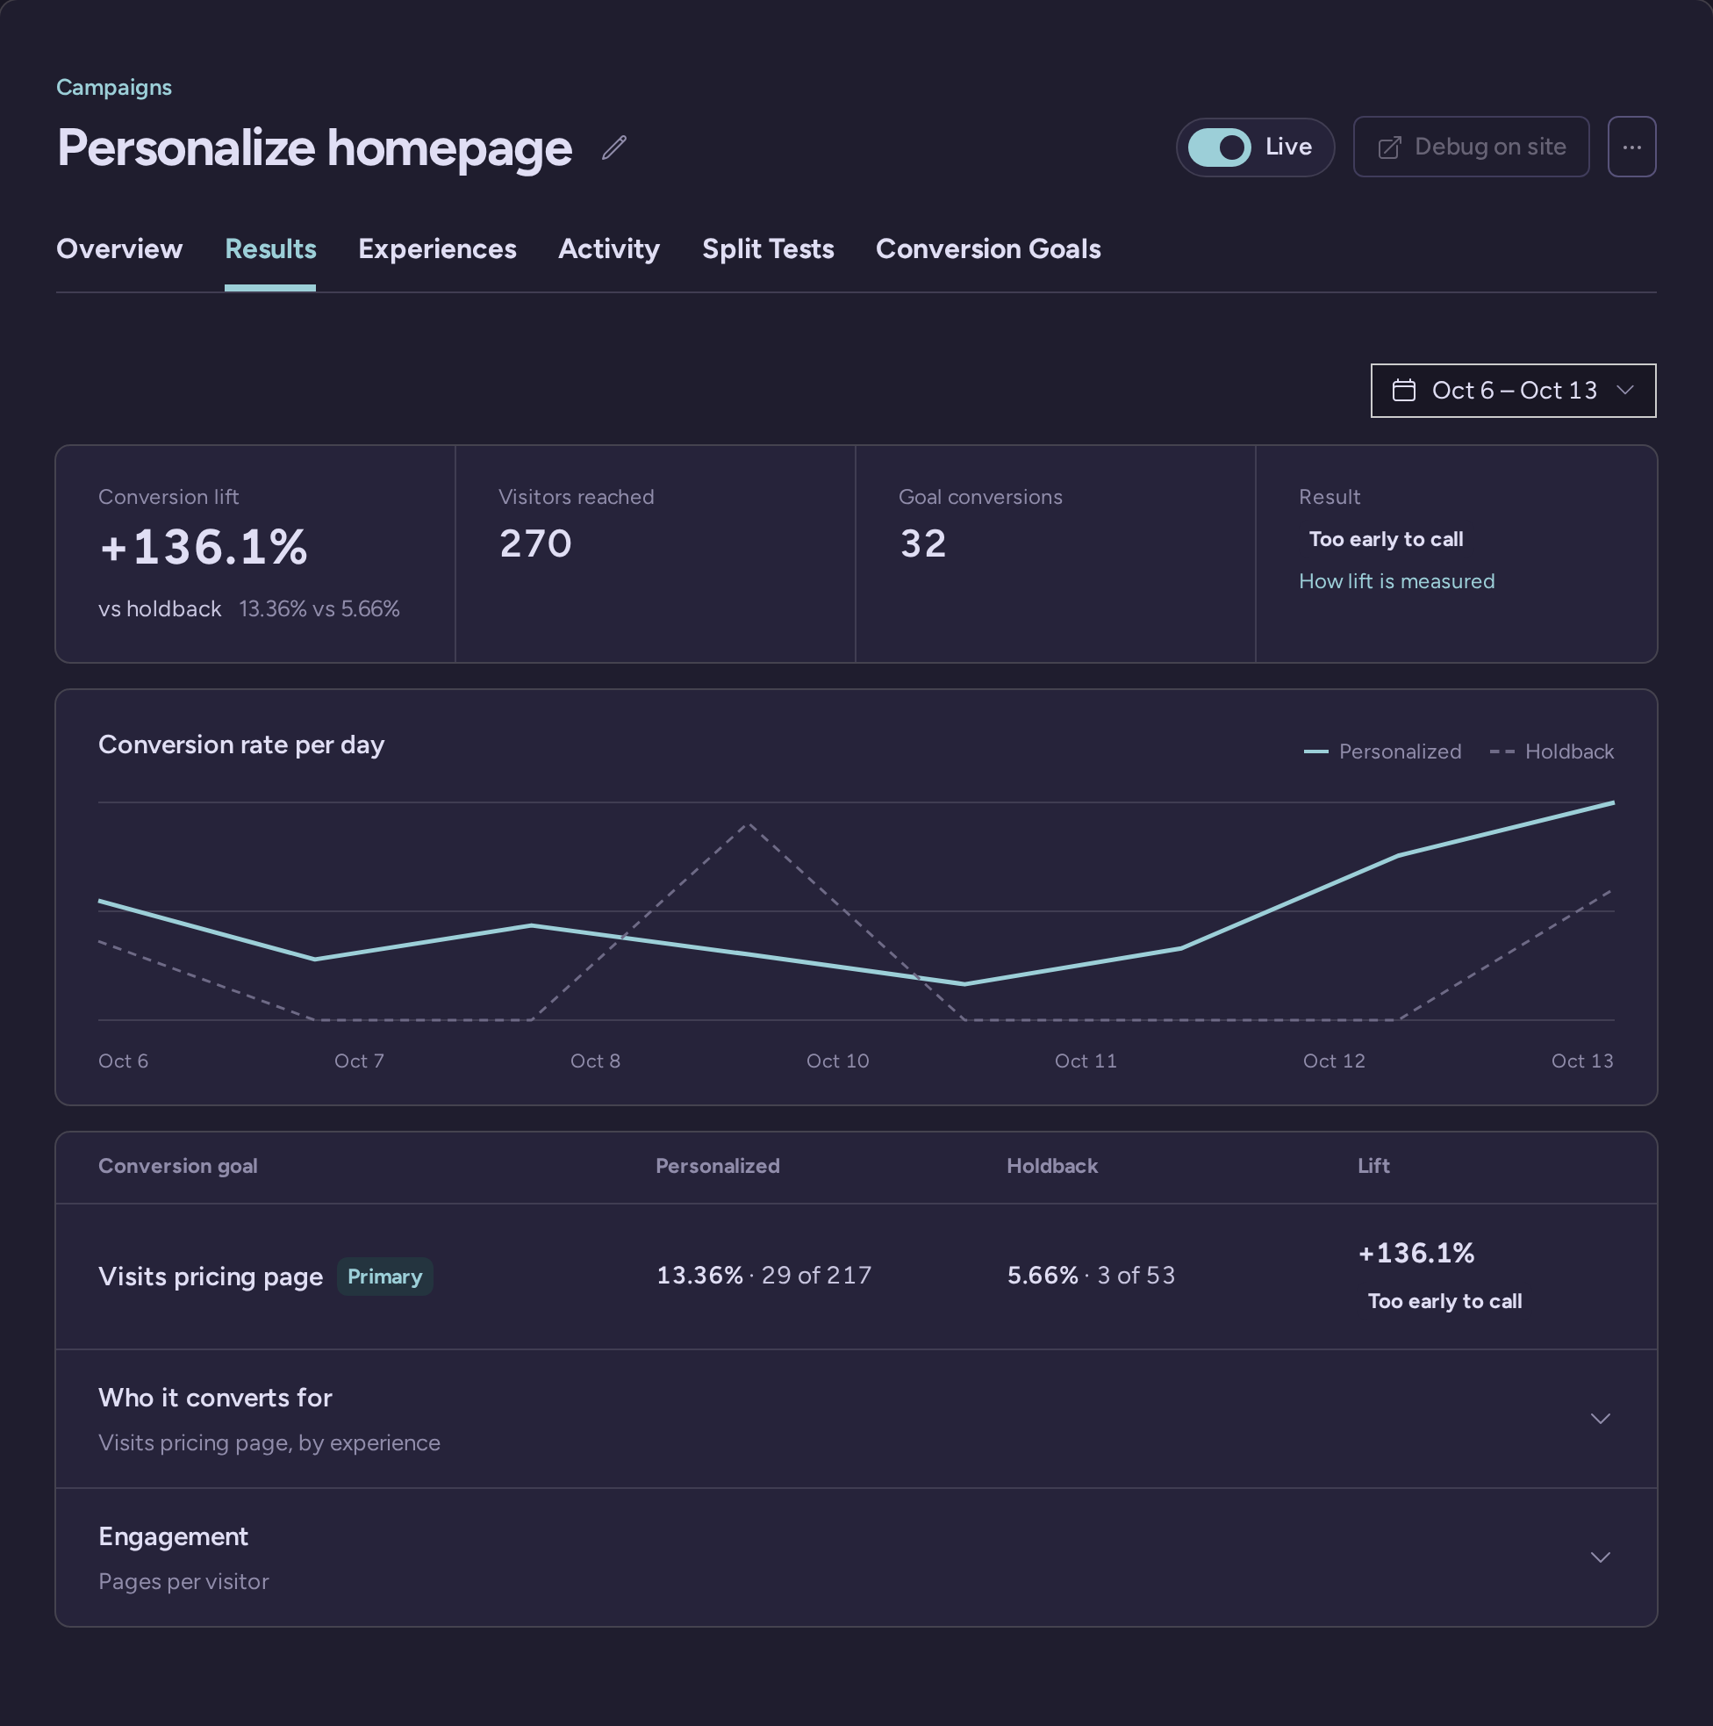1713x1726 pixels.
Task: Click the Debug on site button
Action: coord(1470,147)
